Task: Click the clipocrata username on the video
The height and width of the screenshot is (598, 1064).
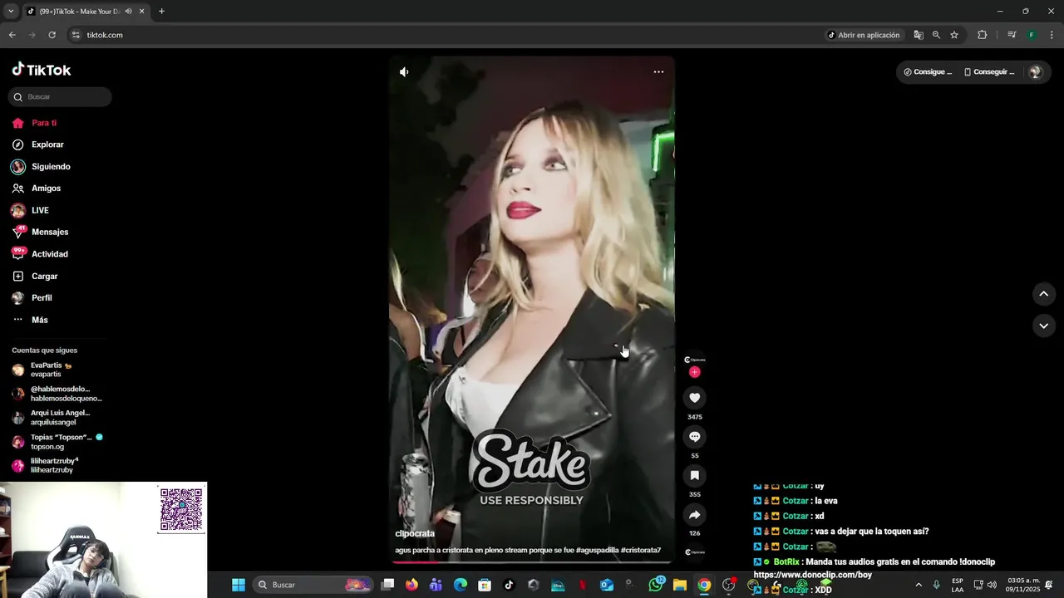Action: 415,534
